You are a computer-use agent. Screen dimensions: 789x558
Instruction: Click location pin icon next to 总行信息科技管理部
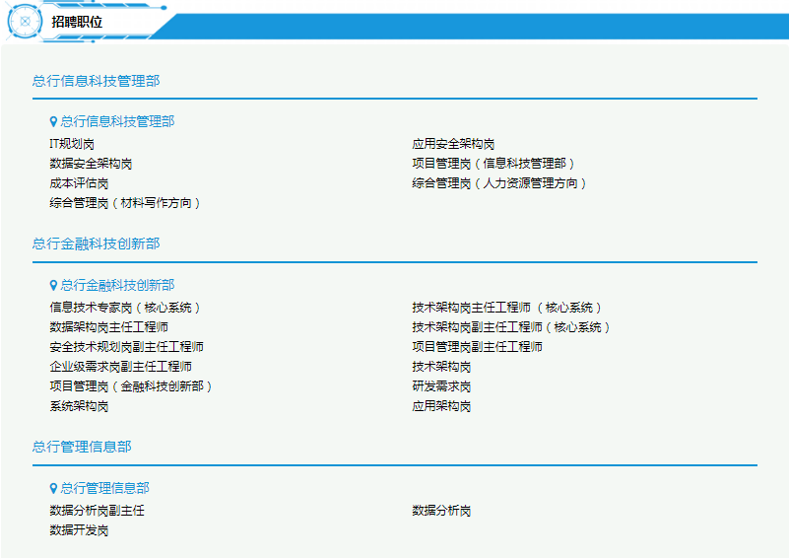click(x=54, y=122)
